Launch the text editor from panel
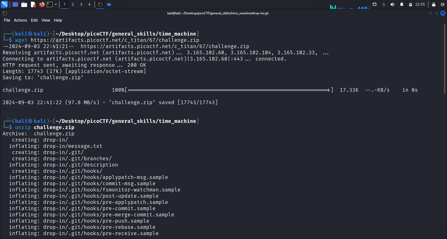This screenshot has height=239, width=447. pos(33,4)
